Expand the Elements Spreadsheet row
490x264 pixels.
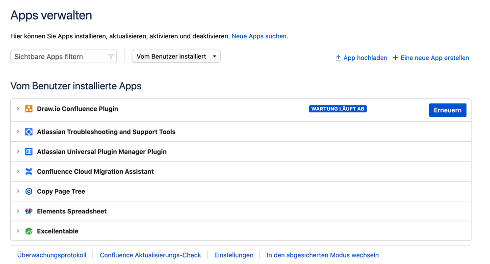tap(18, 211)
